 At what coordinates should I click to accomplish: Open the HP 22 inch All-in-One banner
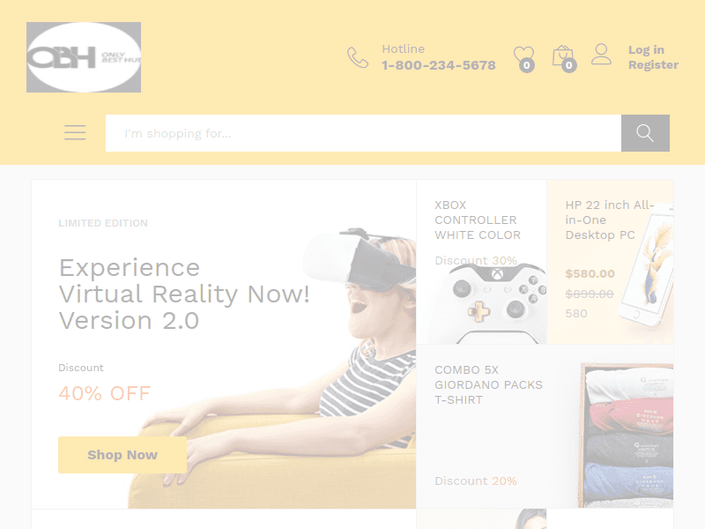coord(610,262)
